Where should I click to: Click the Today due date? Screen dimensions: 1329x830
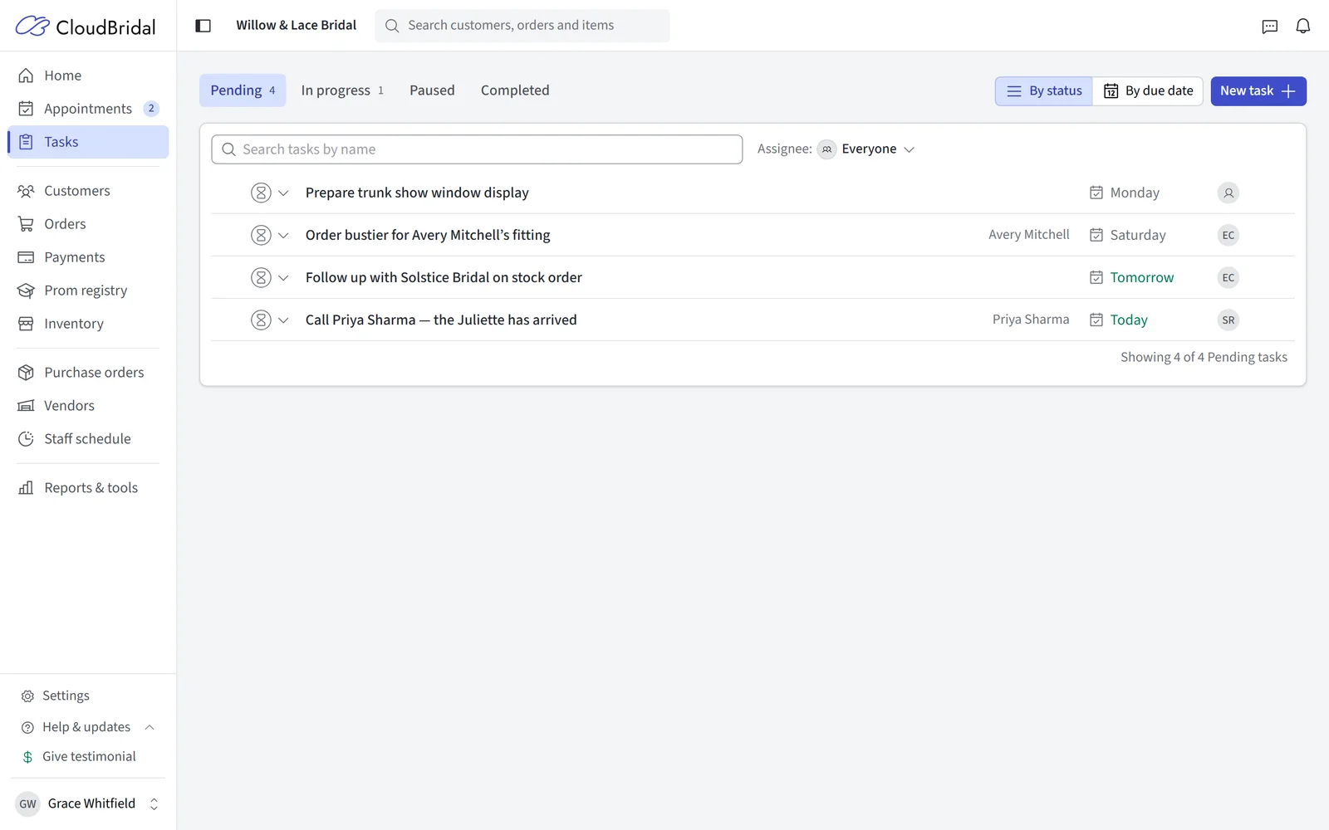(1119, 320)
